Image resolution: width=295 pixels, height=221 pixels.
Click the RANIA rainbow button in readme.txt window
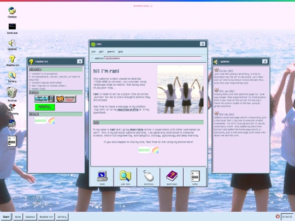45,121
